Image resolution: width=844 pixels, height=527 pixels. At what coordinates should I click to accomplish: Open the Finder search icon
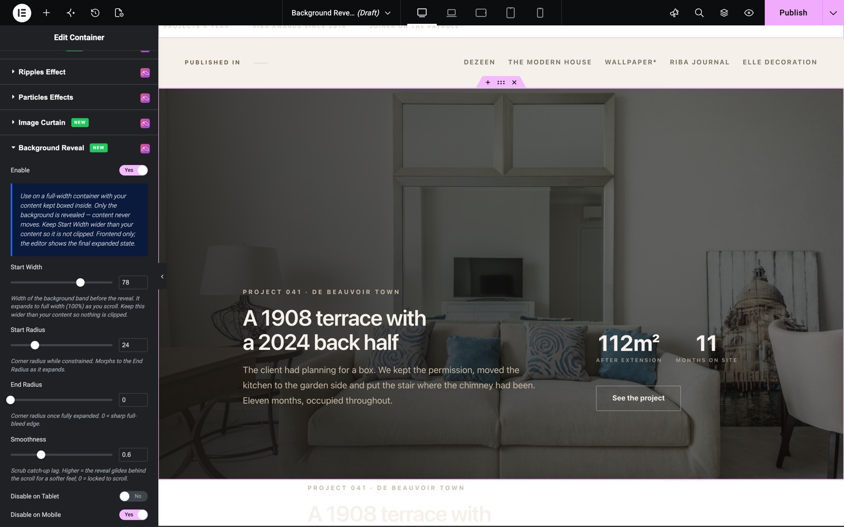[699, 13]
